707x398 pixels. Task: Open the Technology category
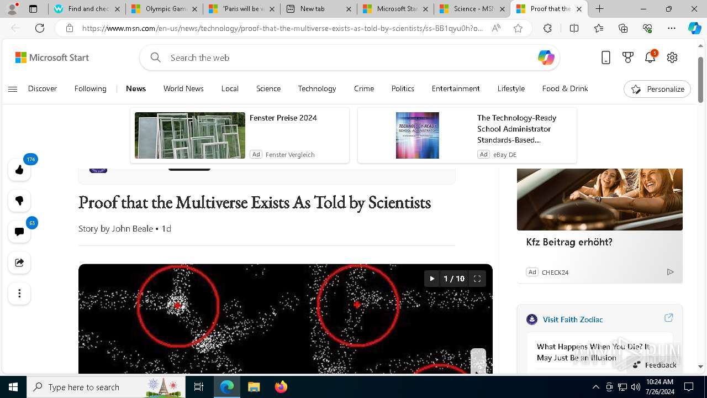coord(317,88)
